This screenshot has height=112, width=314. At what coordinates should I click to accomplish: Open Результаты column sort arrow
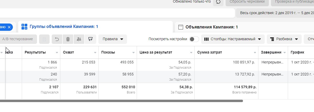tap(57, 52)
